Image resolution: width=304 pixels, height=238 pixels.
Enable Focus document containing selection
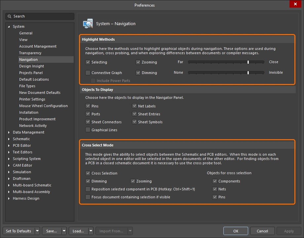pos(88,197)
